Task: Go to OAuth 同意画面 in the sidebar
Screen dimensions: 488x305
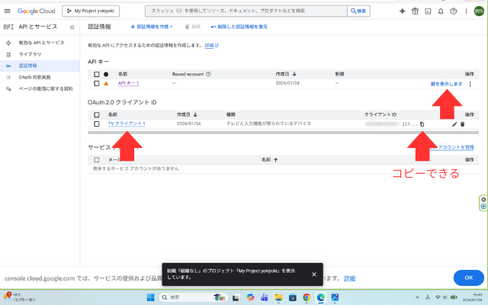Action: tap(36, 77)
